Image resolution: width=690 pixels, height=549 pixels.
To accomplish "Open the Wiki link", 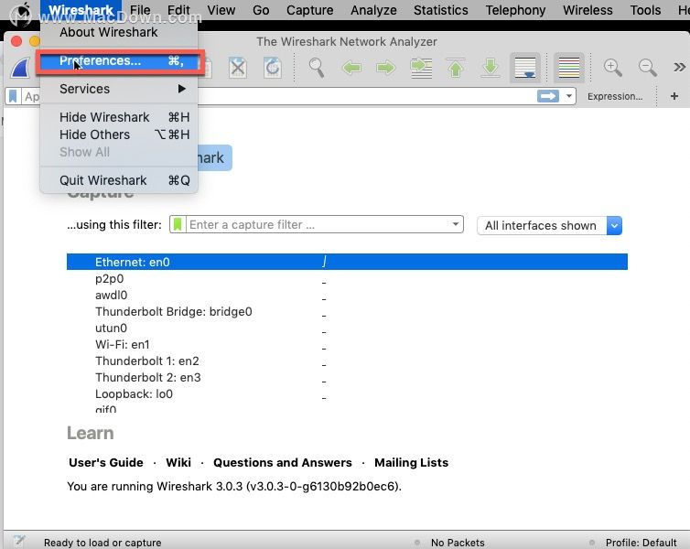I will pos(178,463).
